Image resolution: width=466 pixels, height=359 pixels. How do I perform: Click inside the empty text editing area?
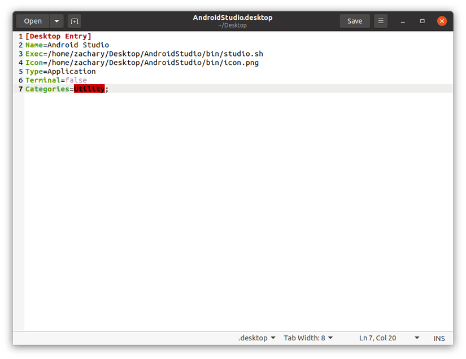[x=226, y=198]
